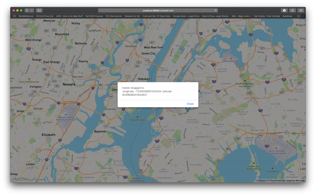
Task: Close the marker dragged dialog
Action: (190, 104)
